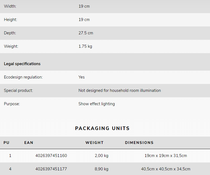Click the Weight value 1.75 kg

pos(85,46)
